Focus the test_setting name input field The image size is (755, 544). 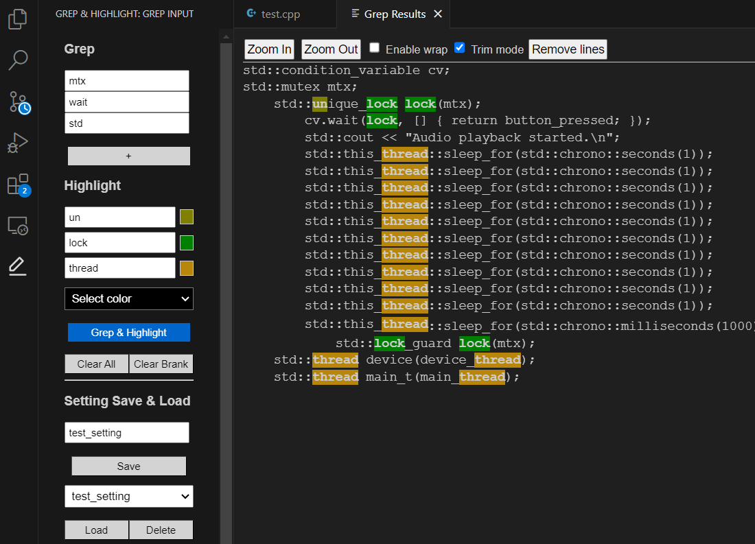[127, 432]
